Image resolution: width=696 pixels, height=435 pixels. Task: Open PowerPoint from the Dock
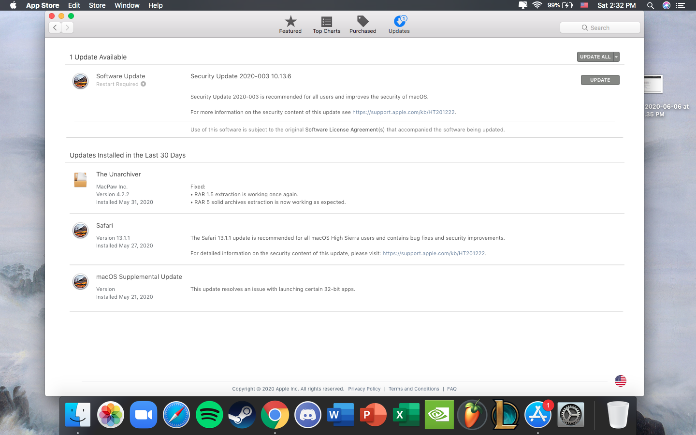(x=374, y=415)
